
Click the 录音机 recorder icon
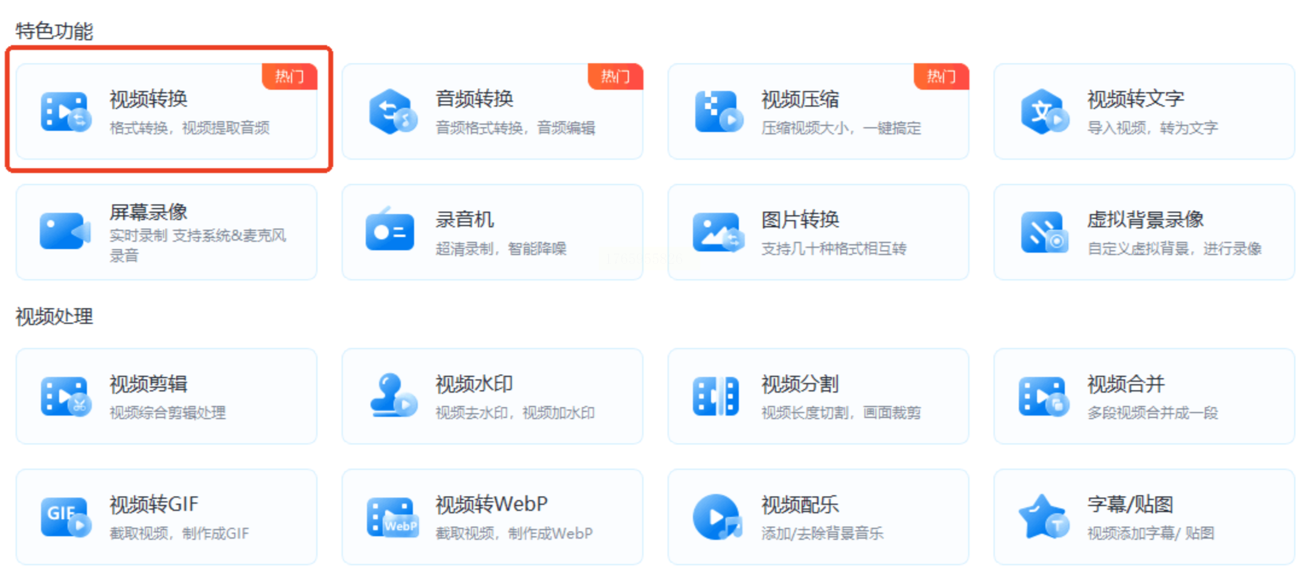(x=390, y=230)
